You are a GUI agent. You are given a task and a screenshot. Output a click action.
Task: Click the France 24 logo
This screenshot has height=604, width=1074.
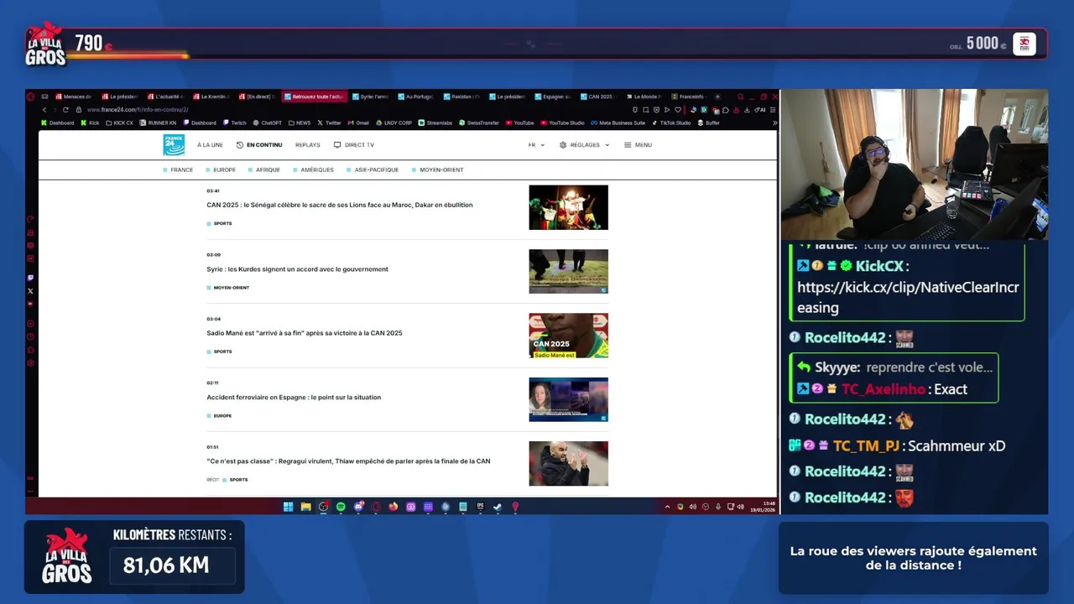point(174,145)
